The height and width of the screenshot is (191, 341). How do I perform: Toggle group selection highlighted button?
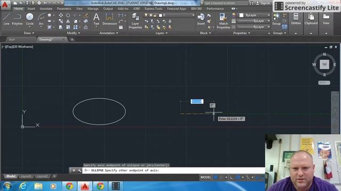(x=285, y=27)
